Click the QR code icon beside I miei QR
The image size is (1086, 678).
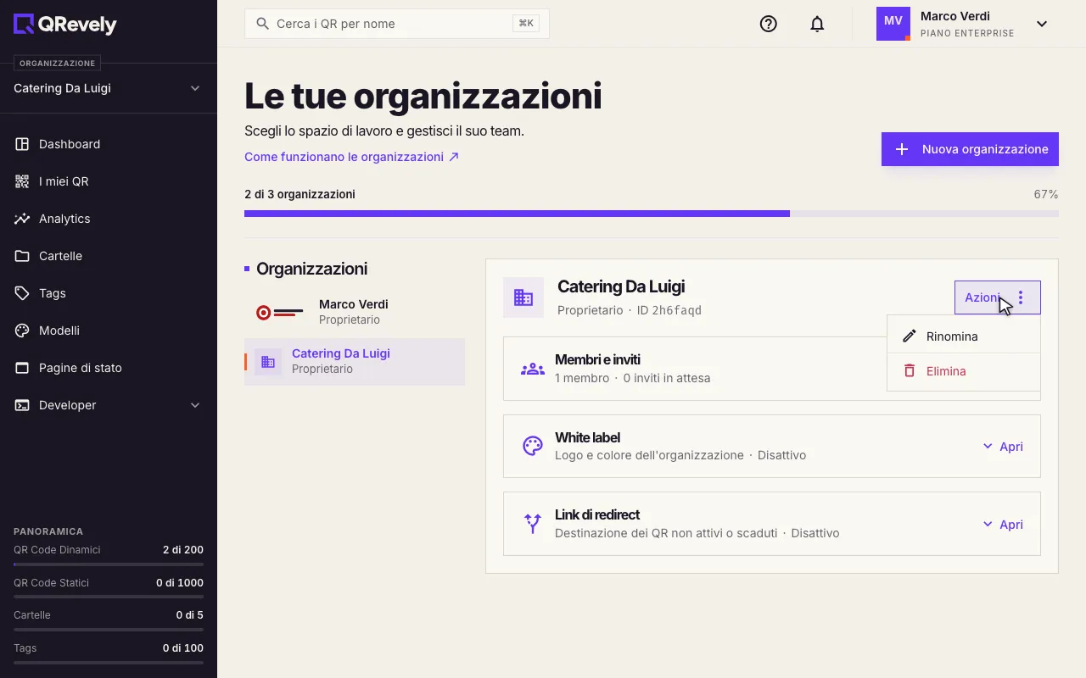point(22,181)
